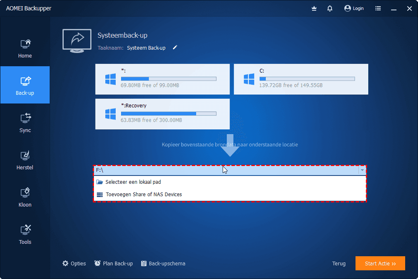The width and height of the screenshot is (418, 279).
Task: Select the *: system partition card
Action: coord(162,79)
